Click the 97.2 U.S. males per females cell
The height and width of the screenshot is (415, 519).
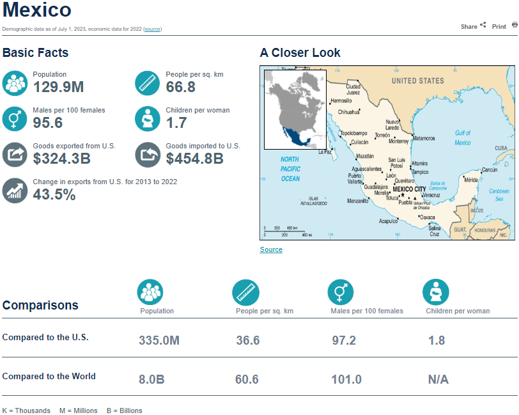coord(344,340)
